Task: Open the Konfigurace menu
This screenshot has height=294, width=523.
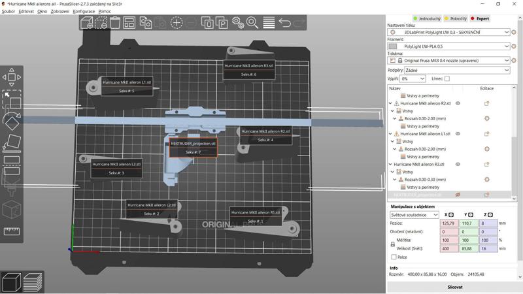Action: (84, 11)
